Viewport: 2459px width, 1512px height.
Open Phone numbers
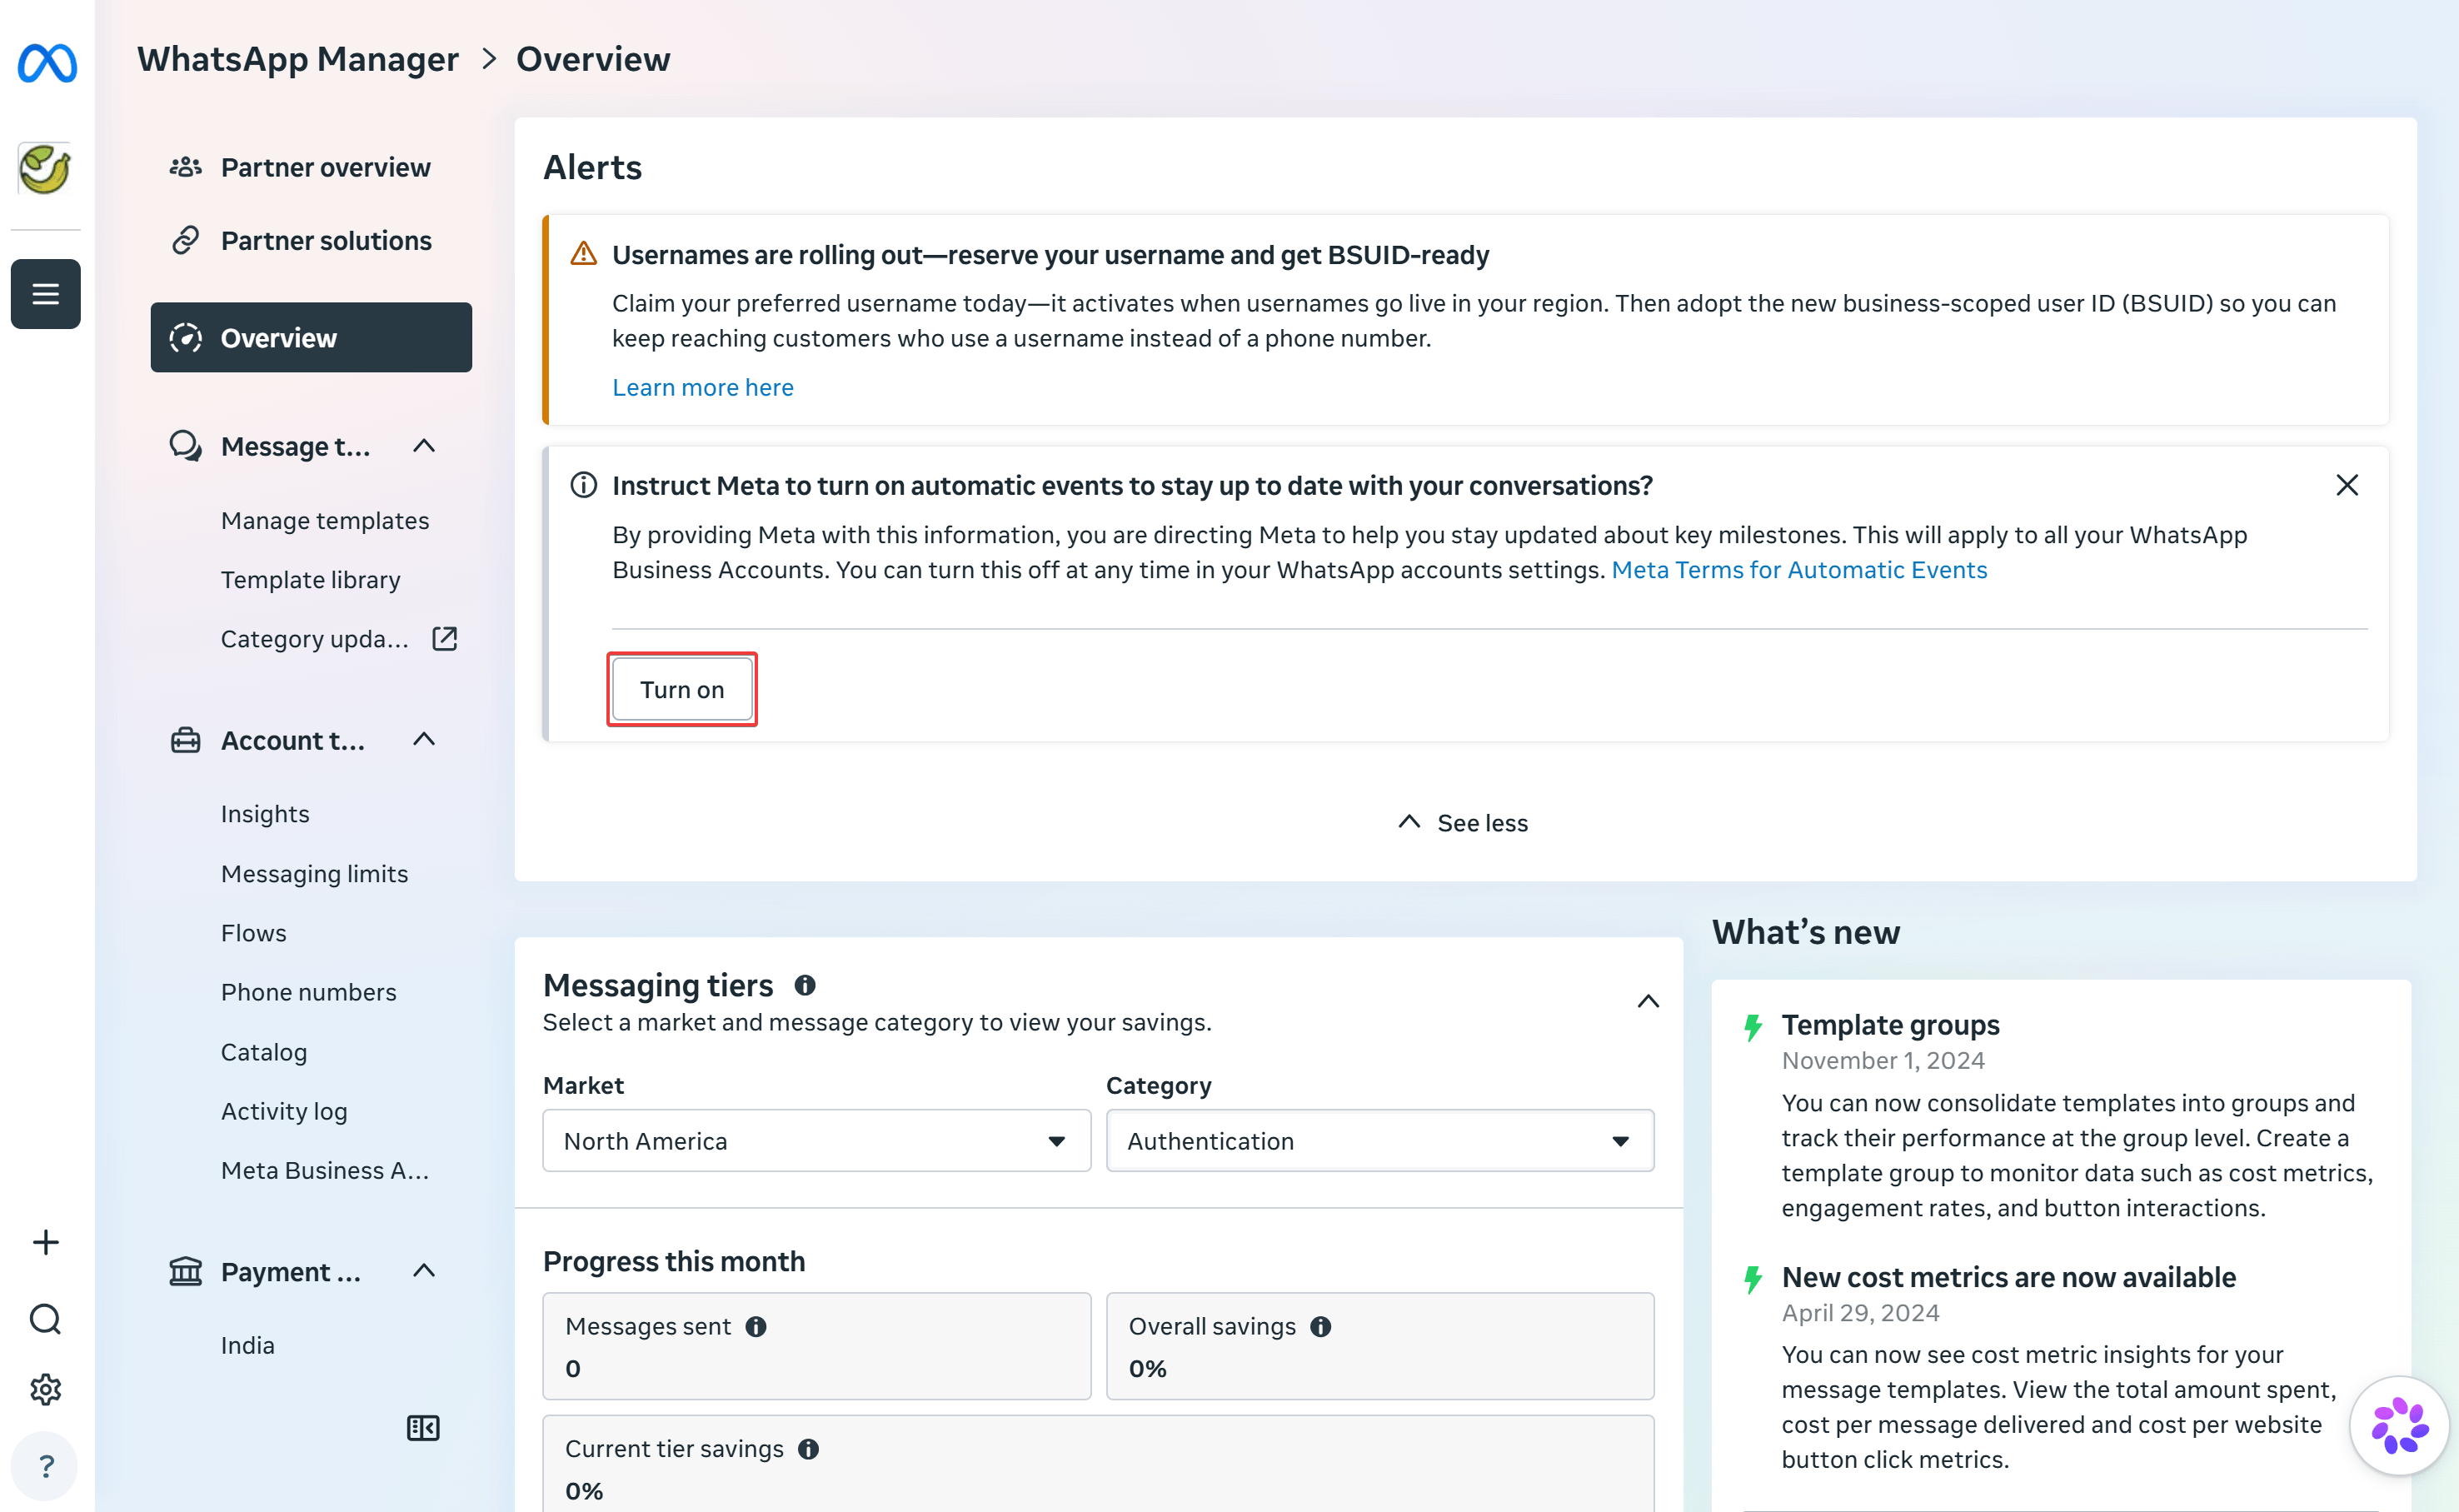[x=309, y=992]
